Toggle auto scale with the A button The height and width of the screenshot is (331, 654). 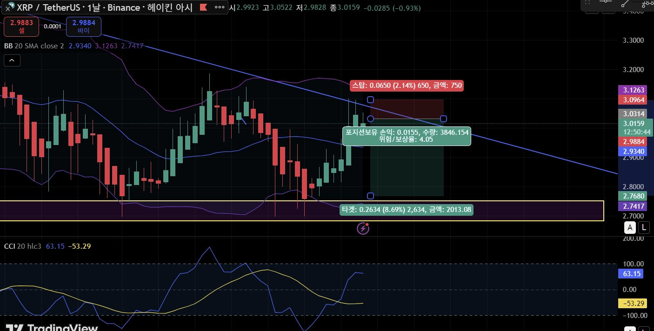point(630,227)
